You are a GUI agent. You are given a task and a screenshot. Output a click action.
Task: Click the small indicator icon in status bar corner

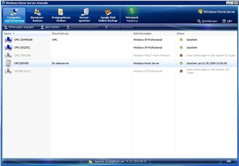229,161
